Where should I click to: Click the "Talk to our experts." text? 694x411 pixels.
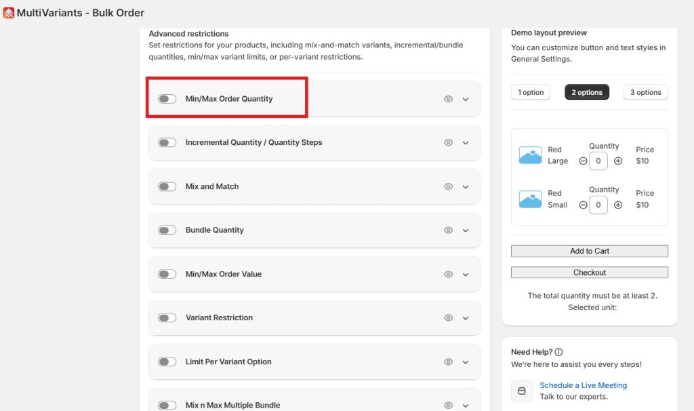click(573, 397)
